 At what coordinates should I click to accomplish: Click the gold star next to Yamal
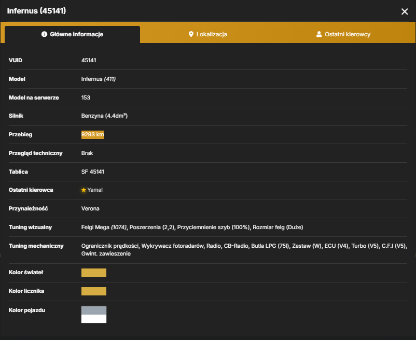84,190
